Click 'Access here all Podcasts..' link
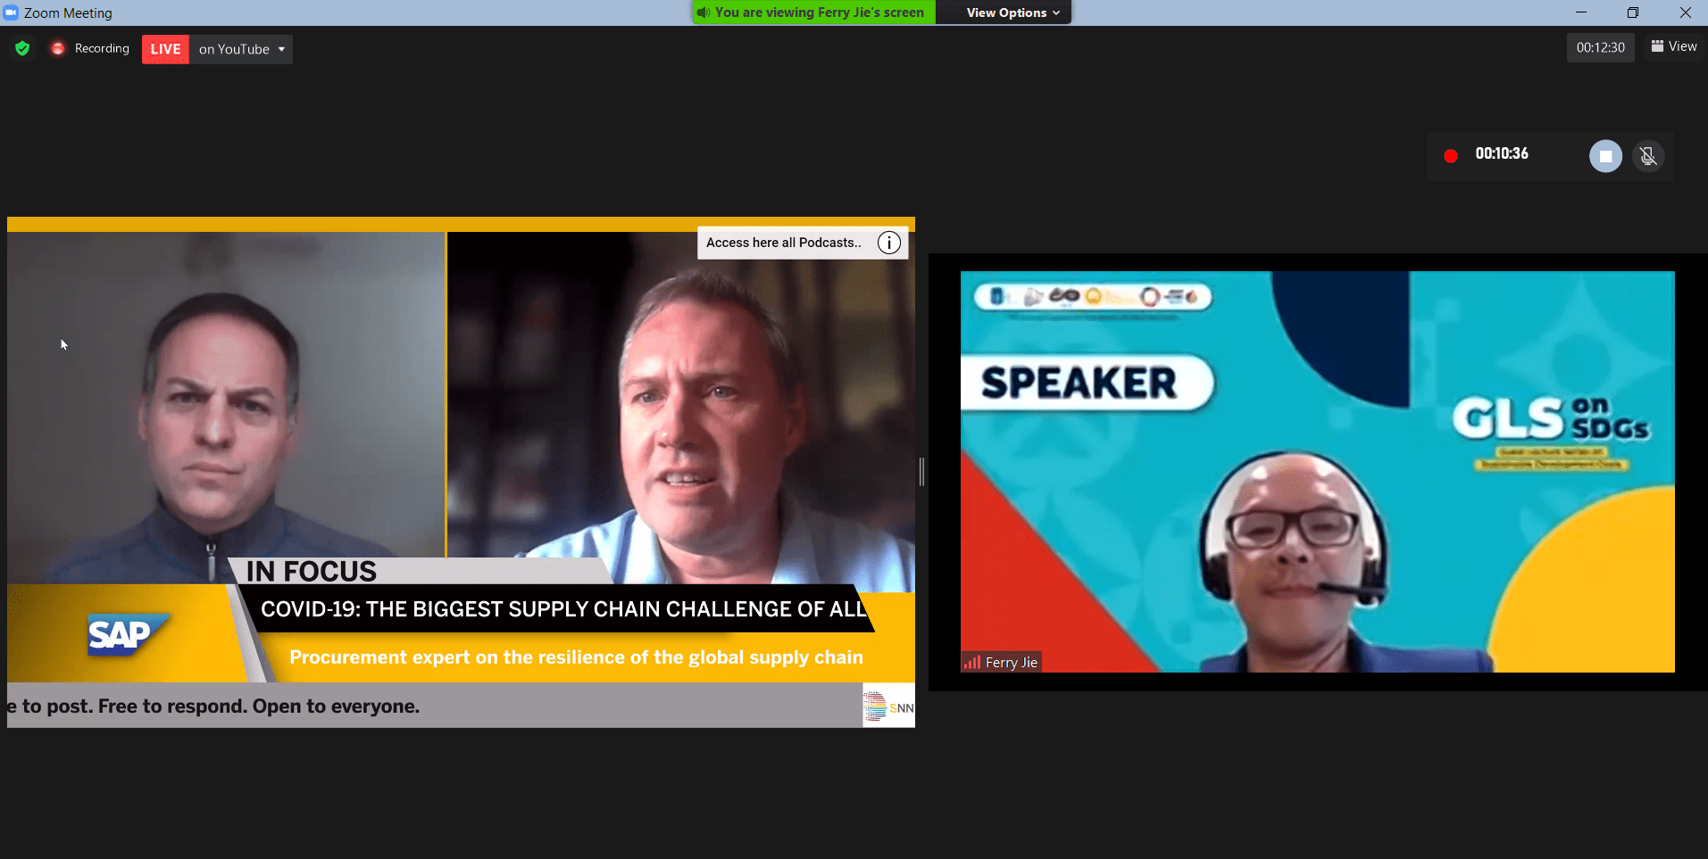1708x859 pixels. 783,243
